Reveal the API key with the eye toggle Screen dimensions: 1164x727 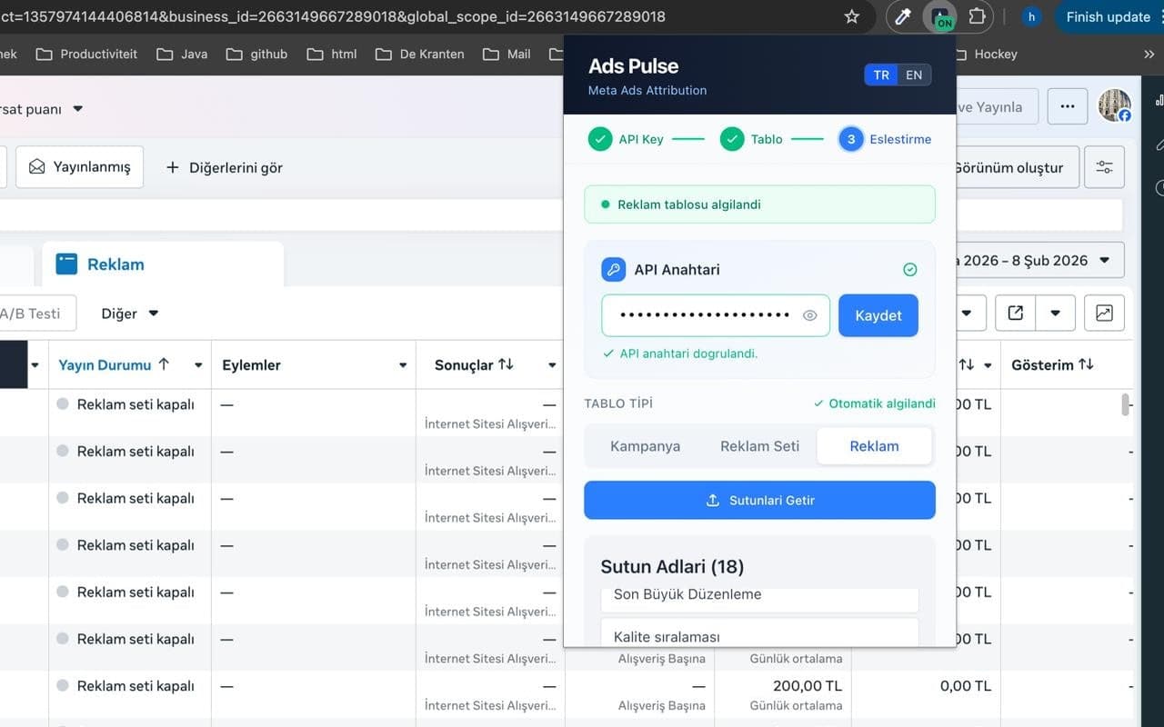tap(809, 315)
